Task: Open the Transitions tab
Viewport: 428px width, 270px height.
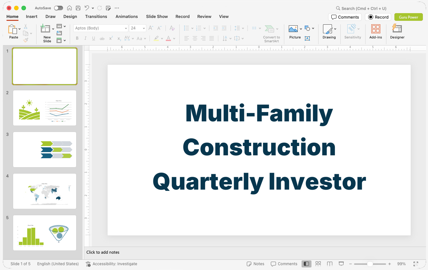Action: 96,17
